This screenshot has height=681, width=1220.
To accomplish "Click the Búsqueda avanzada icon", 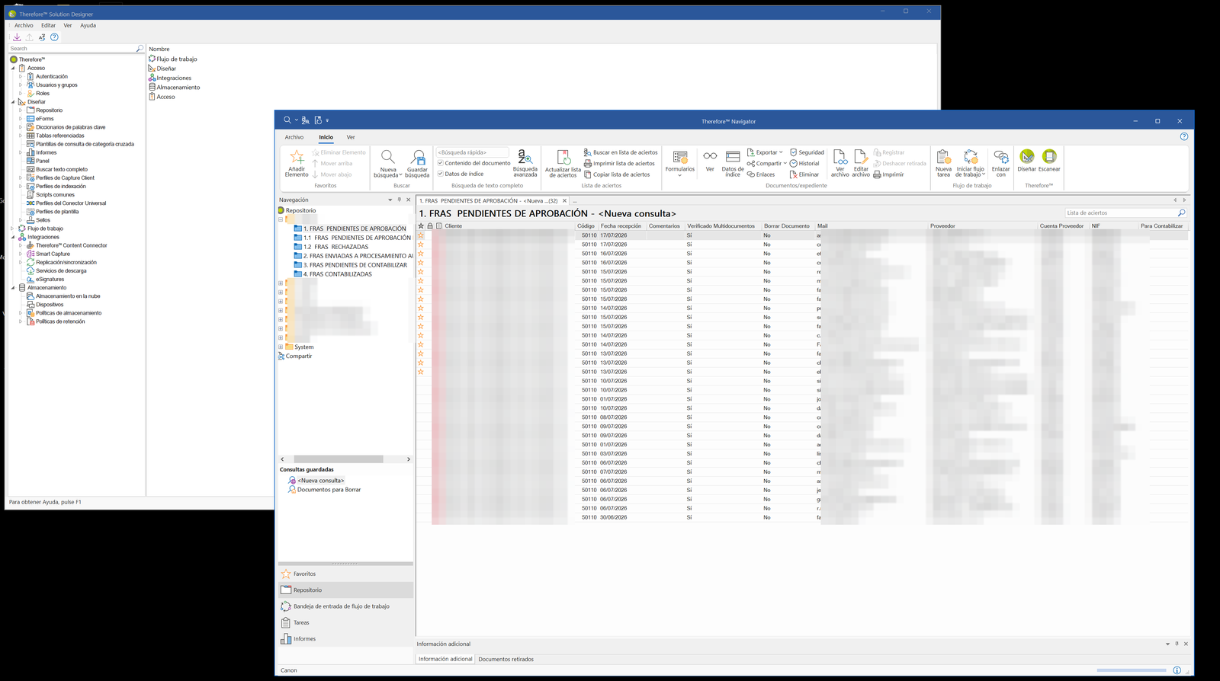I will 525,158.
